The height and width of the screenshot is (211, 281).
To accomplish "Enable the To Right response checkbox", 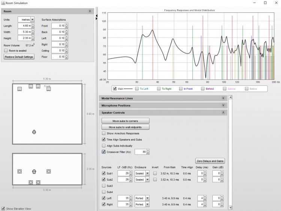I will click(159, 89).
